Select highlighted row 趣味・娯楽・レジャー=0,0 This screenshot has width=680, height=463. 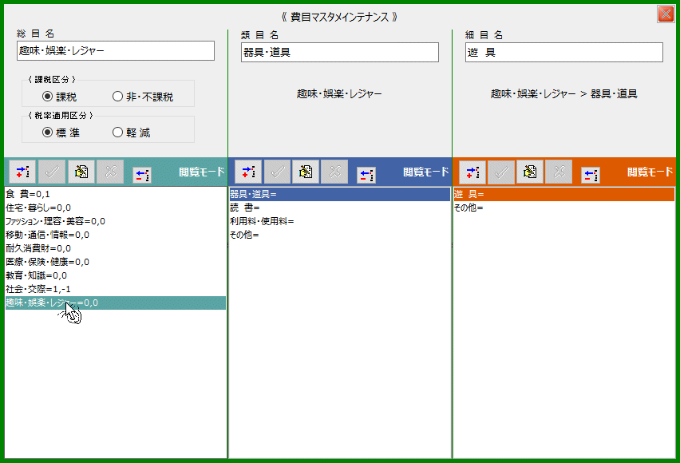[116, 303]
